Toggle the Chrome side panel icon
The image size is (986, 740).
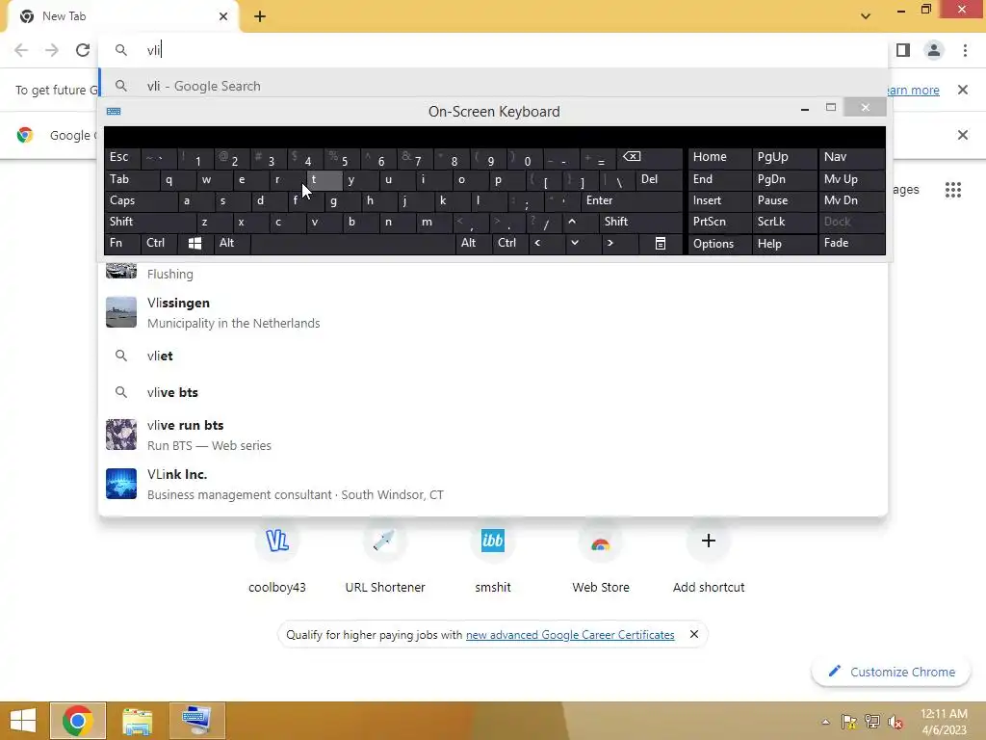coord(903,50)
